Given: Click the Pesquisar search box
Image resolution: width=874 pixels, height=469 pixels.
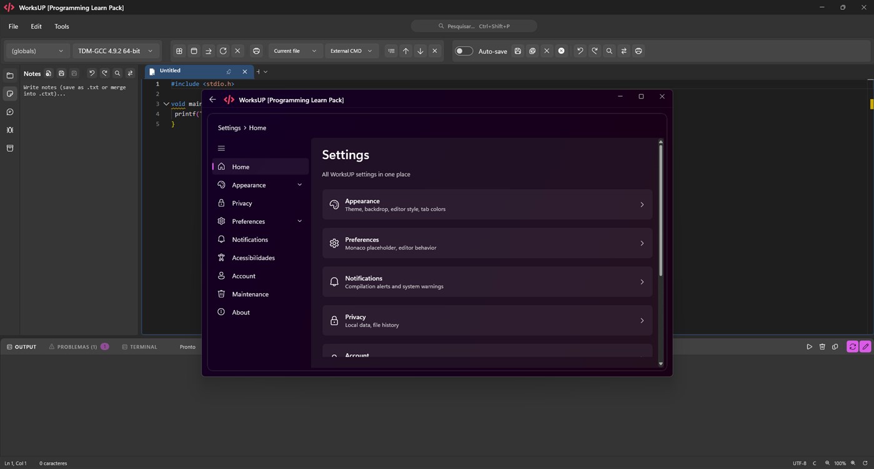Looking at the screenshot, I should (x=474, y=26).
